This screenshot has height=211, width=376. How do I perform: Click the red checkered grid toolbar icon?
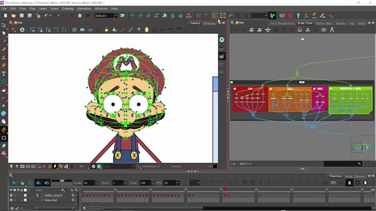point(290,16)
